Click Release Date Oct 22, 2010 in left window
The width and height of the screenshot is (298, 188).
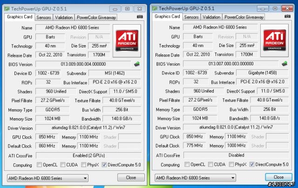(x=50, y=55)
